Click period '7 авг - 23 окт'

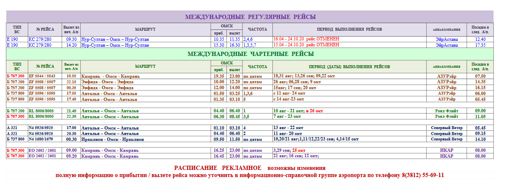pyautogui.click(x=287, y=116)
